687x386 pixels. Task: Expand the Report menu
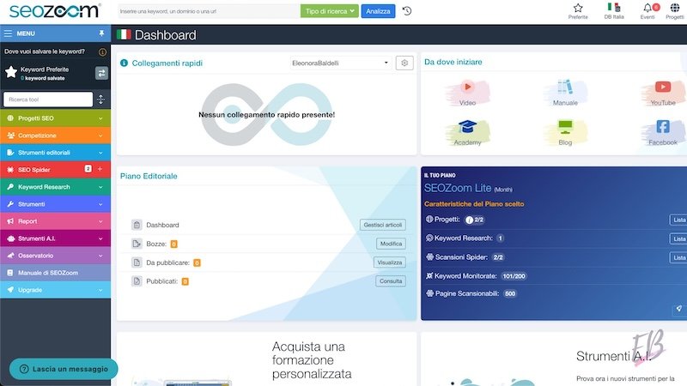pyautogui.click(x=55, y=221)
